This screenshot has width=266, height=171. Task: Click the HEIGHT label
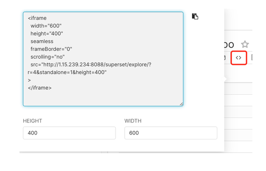pyautogui.click(x=32, y=121)
